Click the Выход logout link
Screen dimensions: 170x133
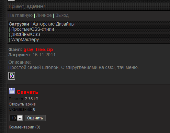pos(62,16)
